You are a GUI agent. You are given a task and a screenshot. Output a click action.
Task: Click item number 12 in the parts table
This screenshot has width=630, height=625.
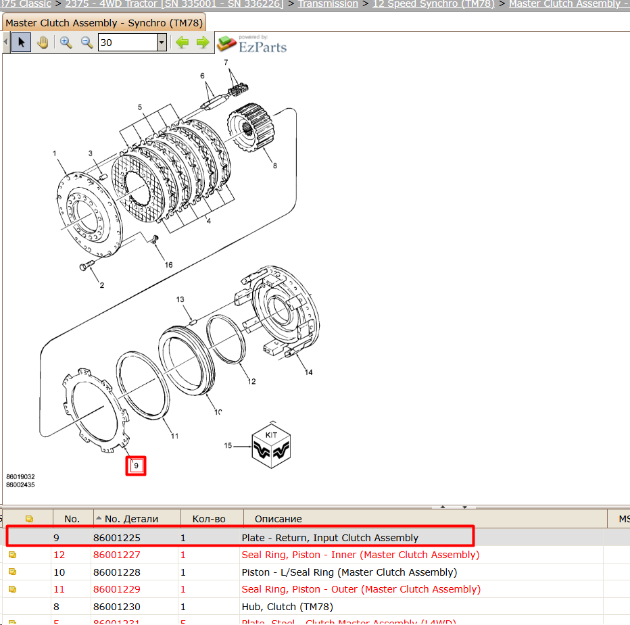point(59,555)
